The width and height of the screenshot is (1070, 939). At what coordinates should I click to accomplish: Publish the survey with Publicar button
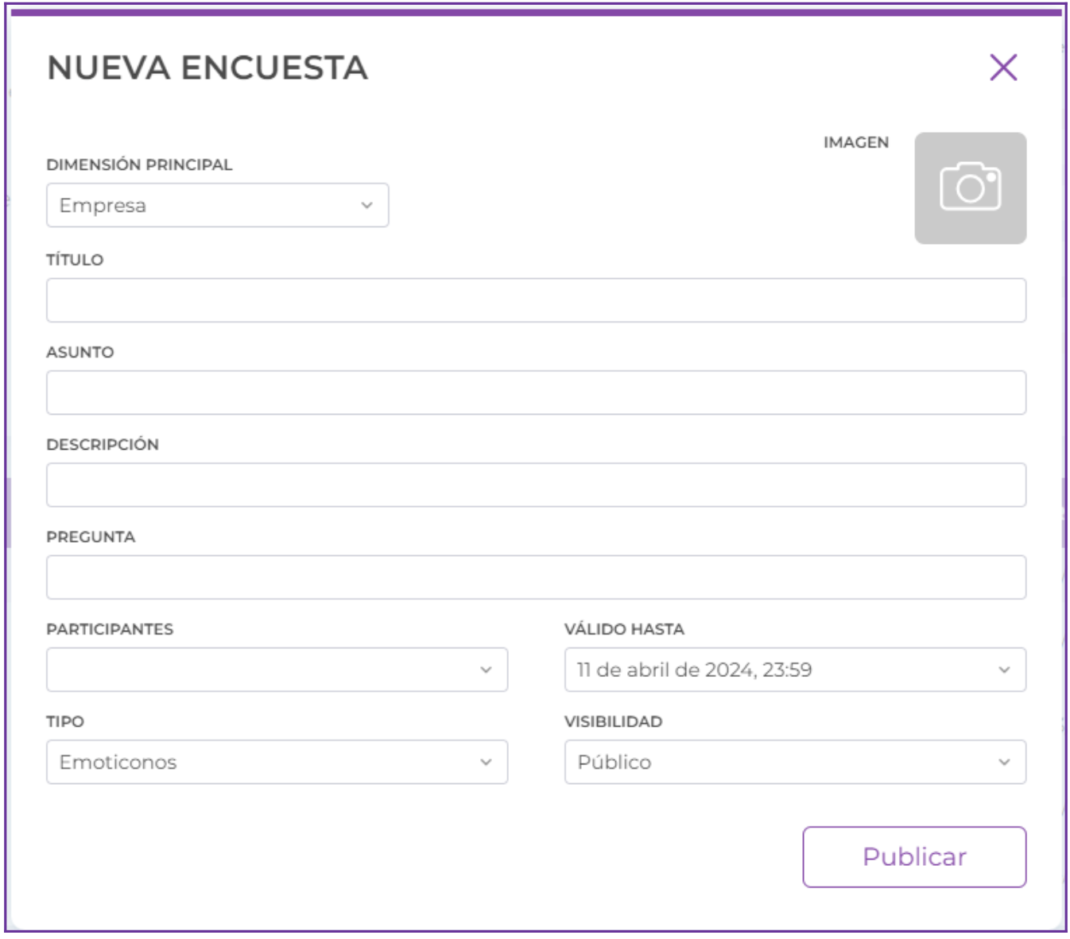coord(914,857)
